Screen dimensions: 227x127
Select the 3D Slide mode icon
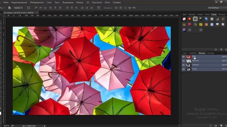(x=130, y=8)
